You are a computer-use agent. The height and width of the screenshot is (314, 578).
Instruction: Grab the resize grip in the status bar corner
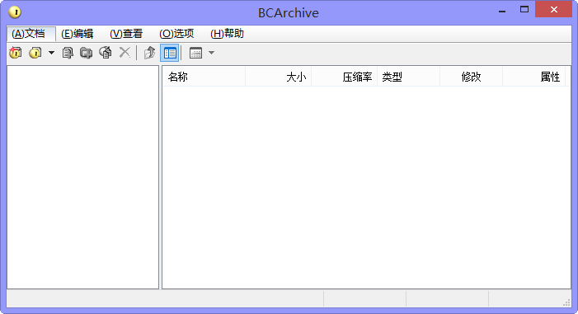pyautogui.click(x=566, y=302)
